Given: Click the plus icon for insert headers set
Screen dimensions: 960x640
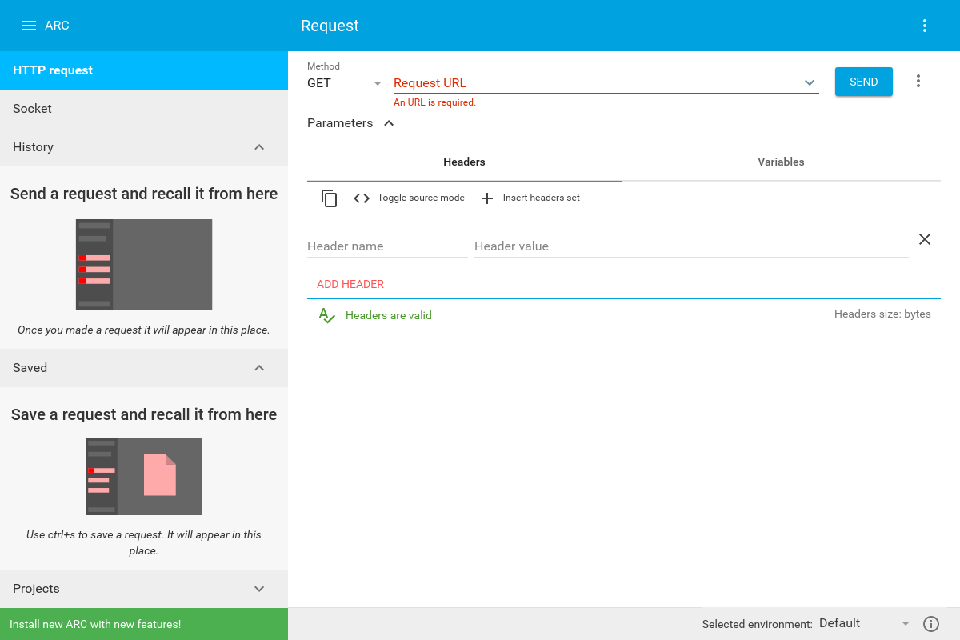Looking at the screenshot, I should click(487, 198).
